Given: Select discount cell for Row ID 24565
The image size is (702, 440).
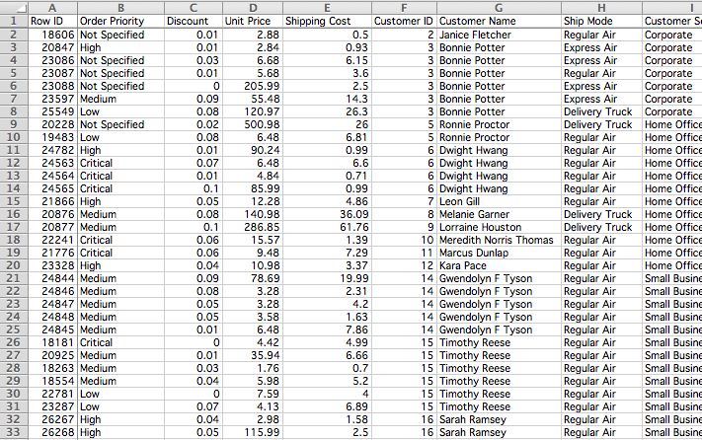Looking at the screenshot, I should point(194,188).
